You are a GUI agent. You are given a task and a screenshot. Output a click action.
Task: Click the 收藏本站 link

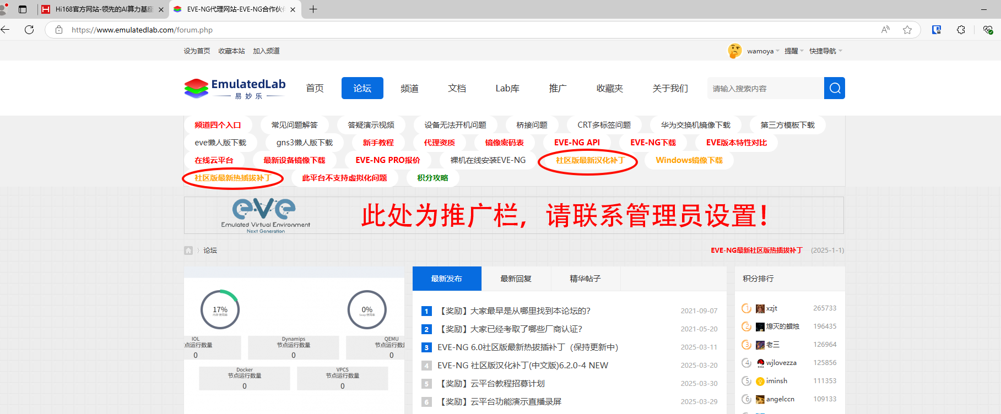pos(231,51)
